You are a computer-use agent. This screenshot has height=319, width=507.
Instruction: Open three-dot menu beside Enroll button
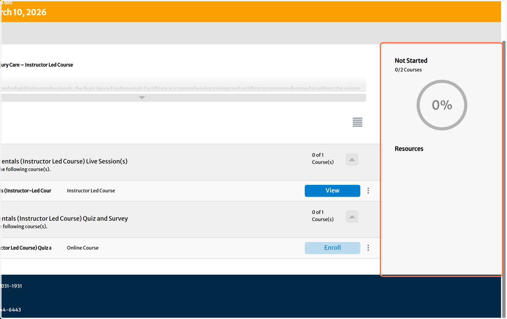(368, 248)
